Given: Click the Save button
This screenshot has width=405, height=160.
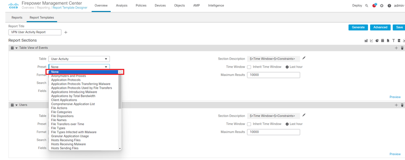Looking at the screenshot, I should (399, 28).
